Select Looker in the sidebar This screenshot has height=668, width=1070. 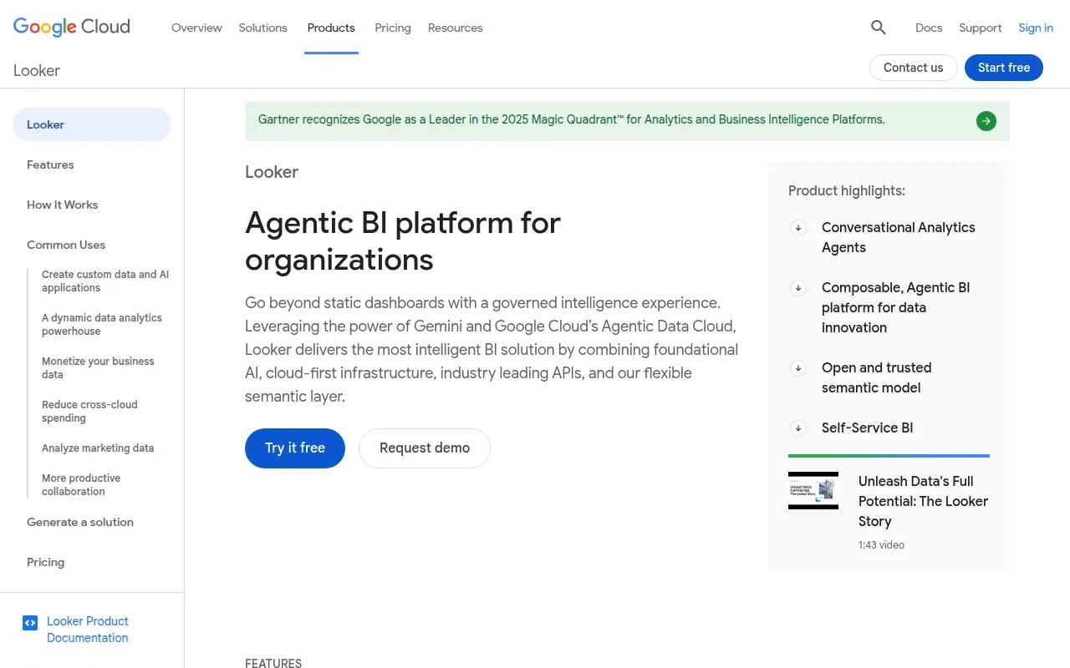pos(92,124)
